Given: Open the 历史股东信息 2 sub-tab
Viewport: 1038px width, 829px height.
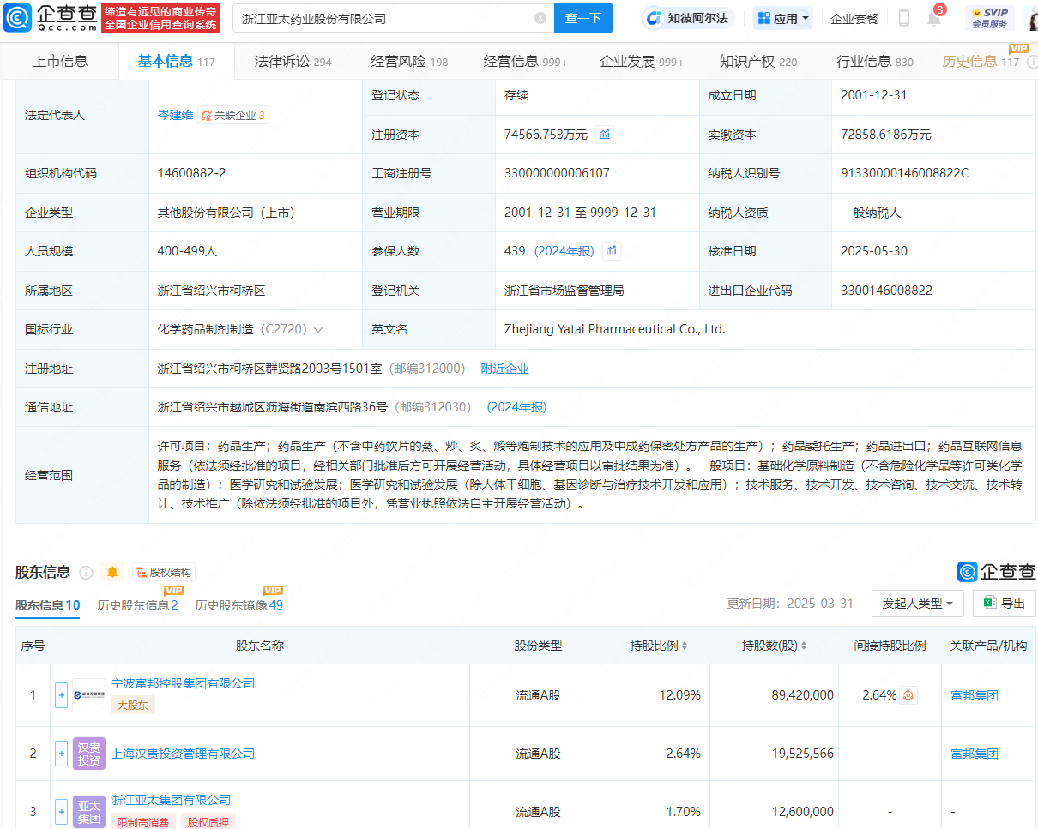Looking at the screenshot, I should click(x=137, y=604).
